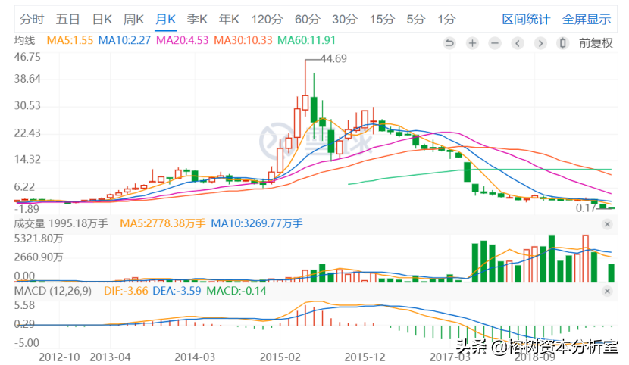
Task: Open the 五日 five-day chart tab
Action: click(67, 19)
